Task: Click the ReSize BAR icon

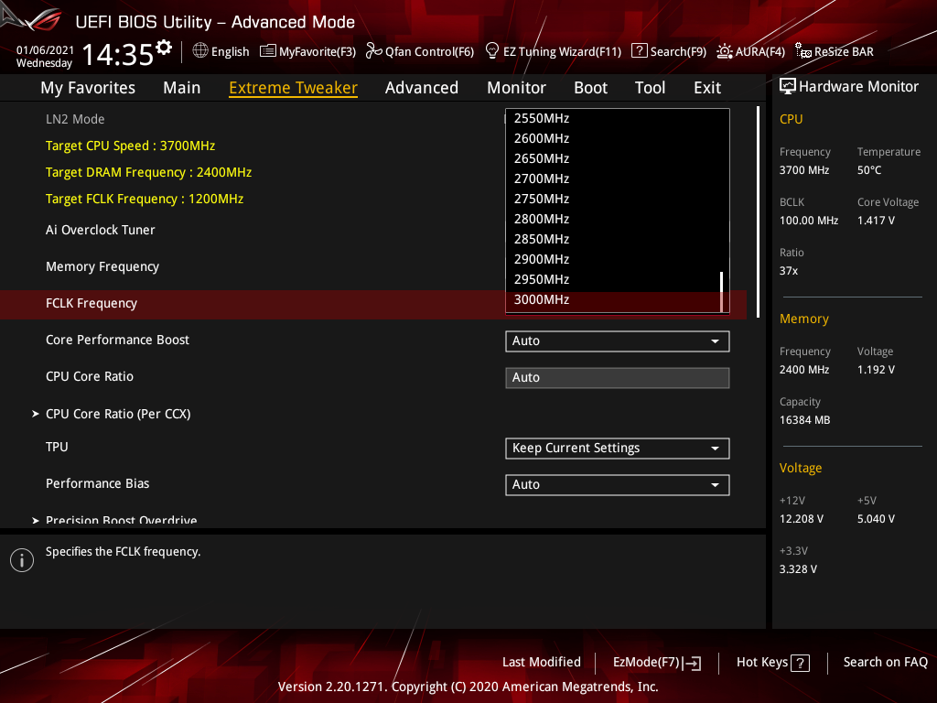Action: pyautogui.click(x=803, y=51)
